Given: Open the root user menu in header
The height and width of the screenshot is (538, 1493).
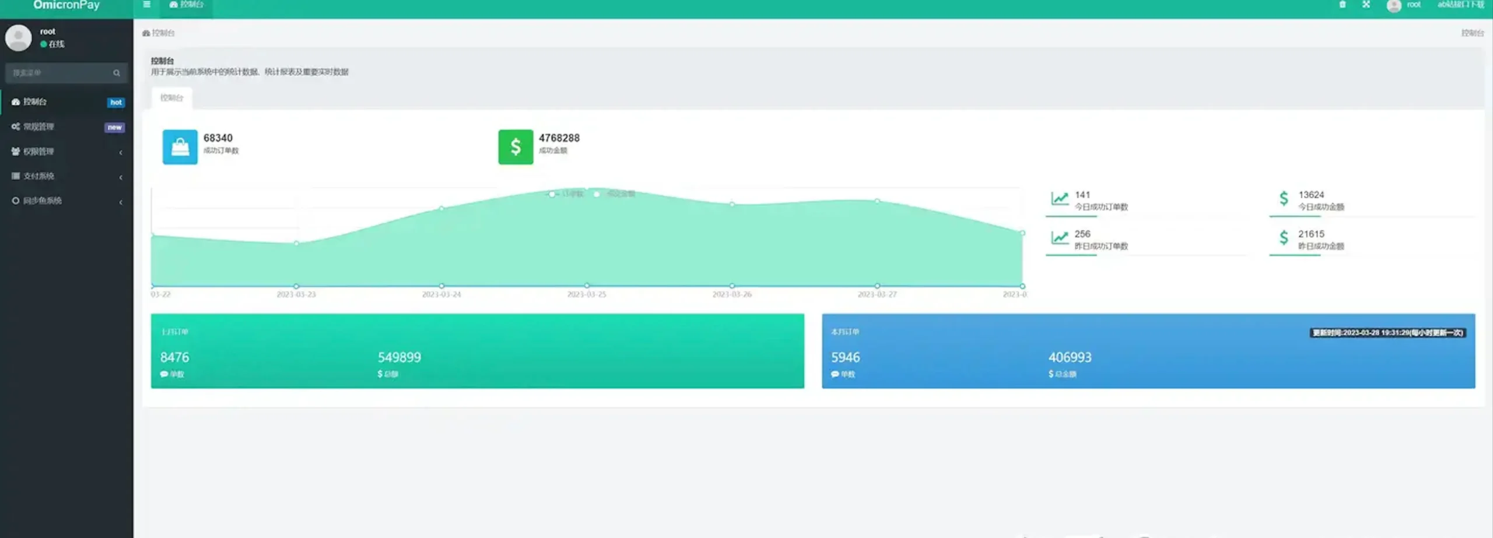Looking at the screenshot, I should (x=1404, y=5).
